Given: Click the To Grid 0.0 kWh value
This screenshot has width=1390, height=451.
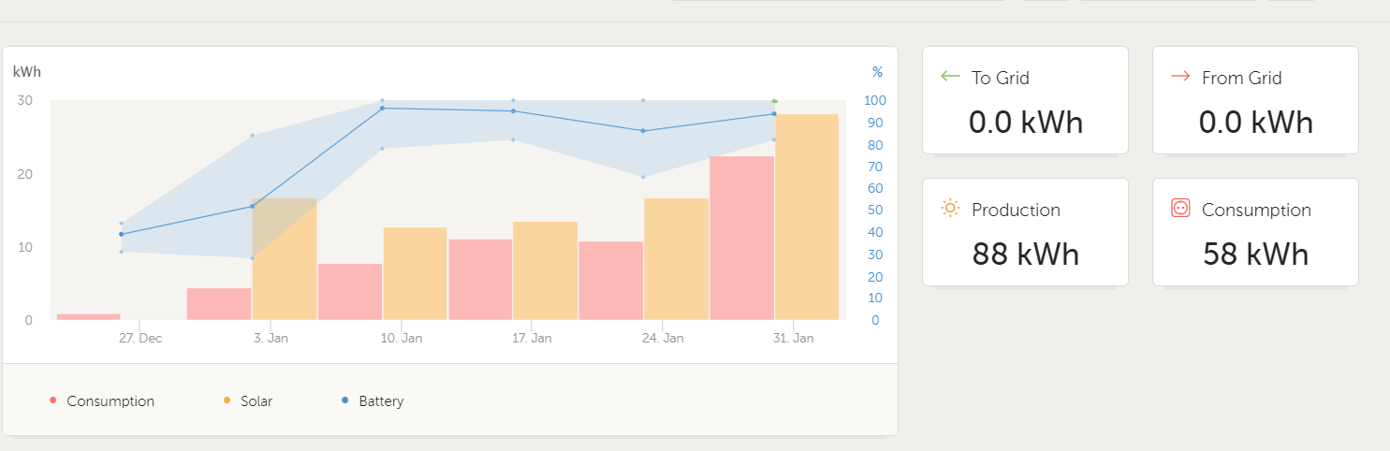Looking at the screenshot, I should [1025, 122].
